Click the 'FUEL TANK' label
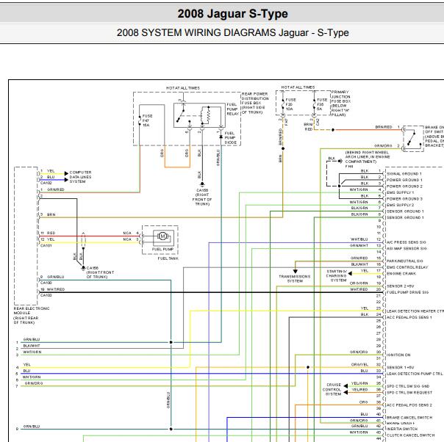 point(168,258)
